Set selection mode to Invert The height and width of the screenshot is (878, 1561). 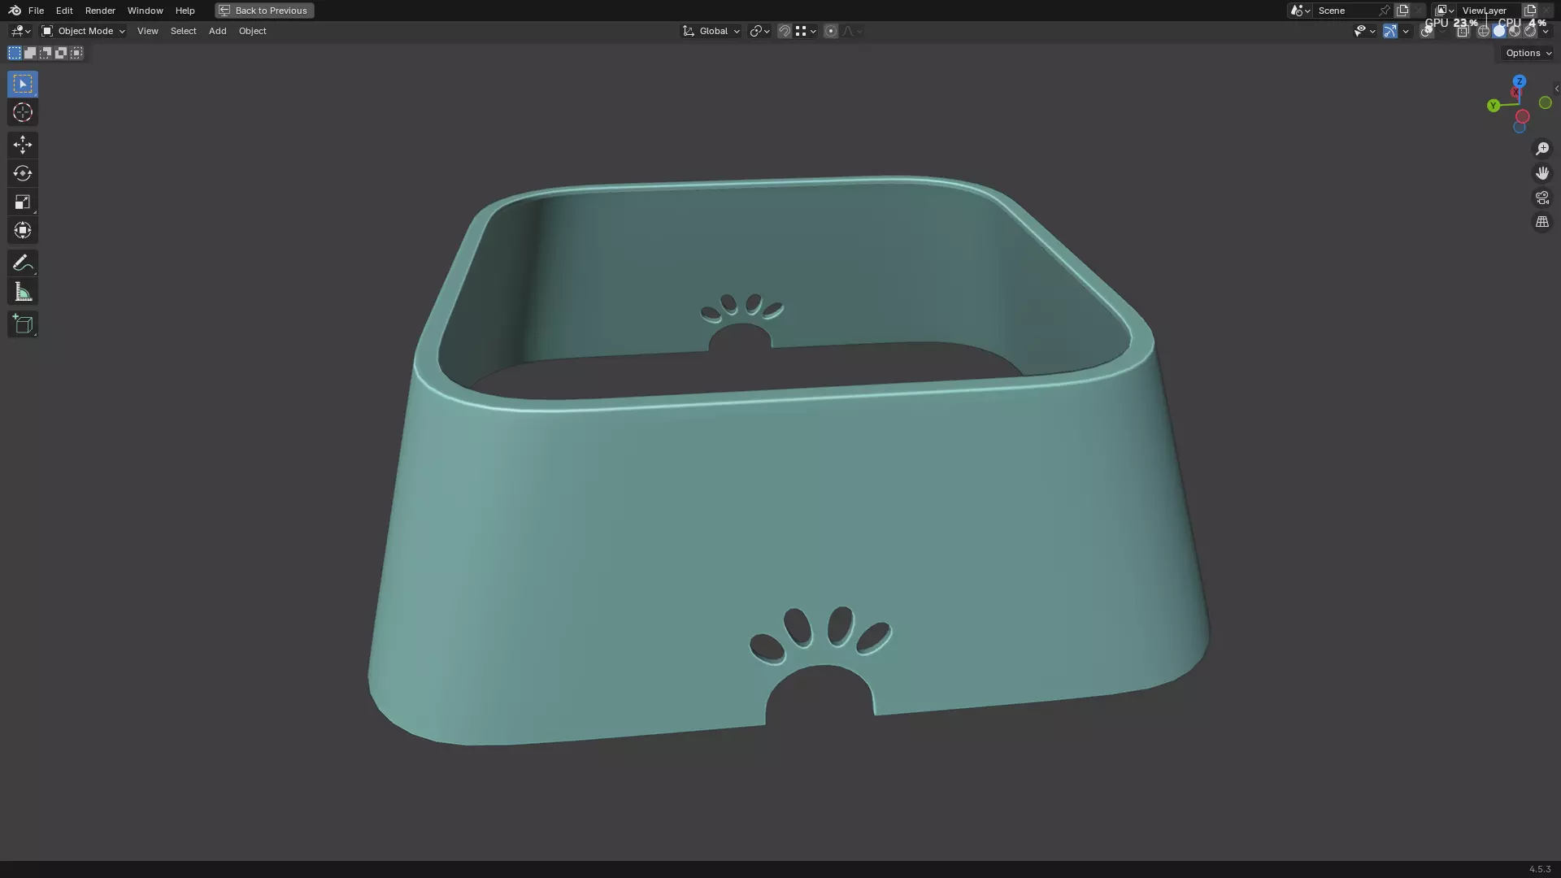click(x=61, y=53)
